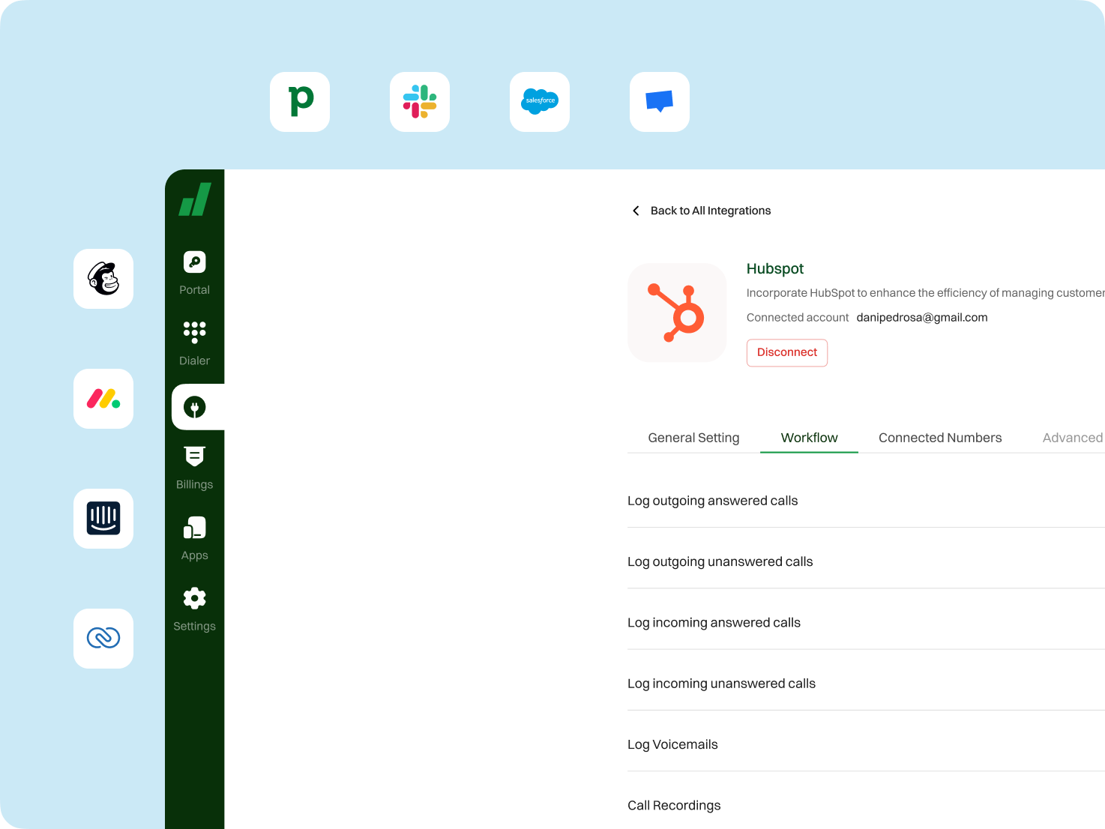Viewport: 1105px width, 829px height.
Task: Click the Monday.com icon
Action: tap(103, 398)
